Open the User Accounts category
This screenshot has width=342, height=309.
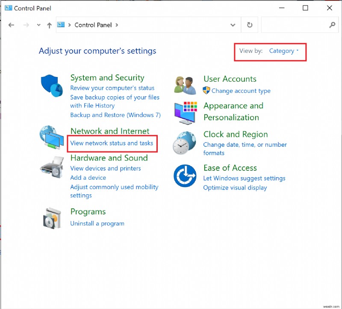tap(230, 79)
